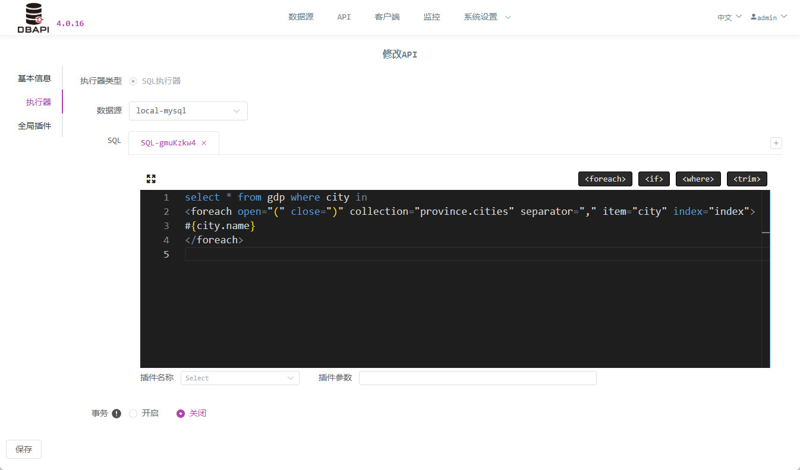Open the 中文 language dropdown
Screen dimensions: 800x470
point(729,17)
